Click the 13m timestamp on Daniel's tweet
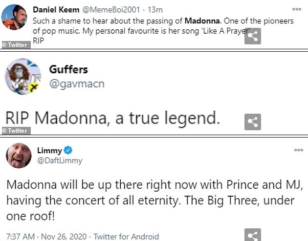The image size is (308, 241). 155,10
